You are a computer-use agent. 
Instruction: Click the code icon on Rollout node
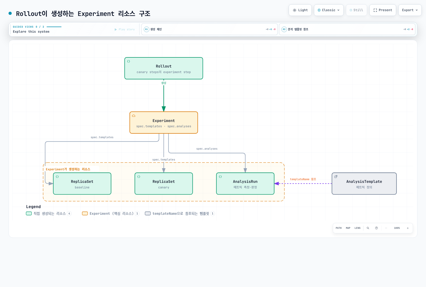129,61
